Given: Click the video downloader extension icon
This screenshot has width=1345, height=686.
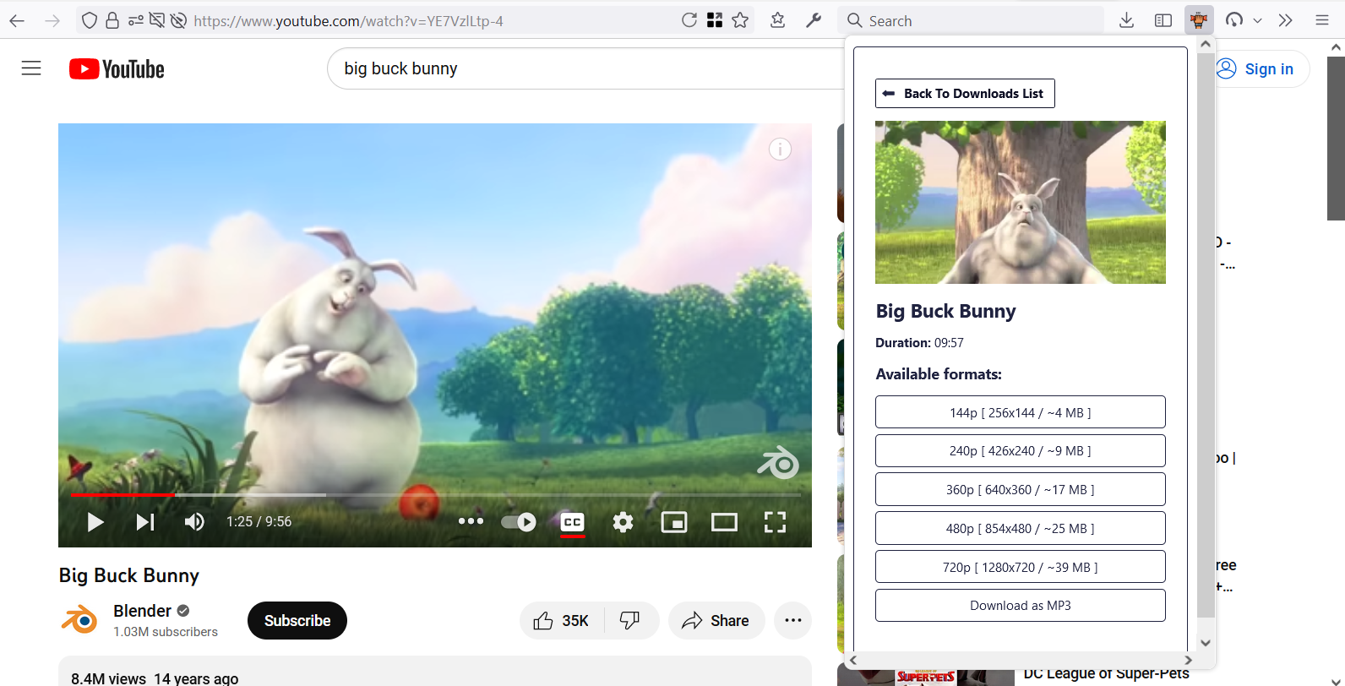Looking at the screenshot, I should click(x=1199, y=20).
